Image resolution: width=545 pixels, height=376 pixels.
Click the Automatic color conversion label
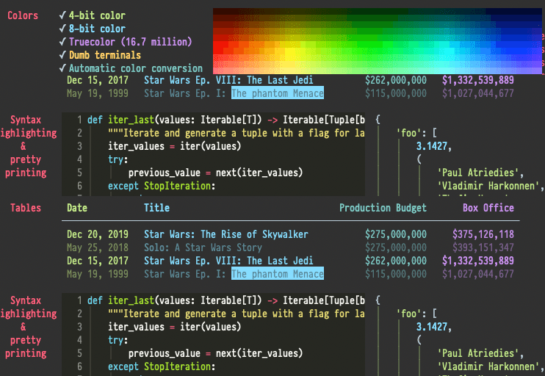pos(135,68)
